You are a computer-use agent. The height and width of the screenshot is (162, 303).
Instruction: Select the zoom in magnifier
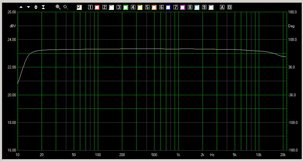tap(58, 7)
